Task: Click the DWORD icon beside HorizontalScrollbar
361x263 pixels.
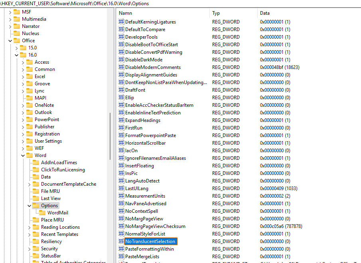Action: click(x=121, y=143)
